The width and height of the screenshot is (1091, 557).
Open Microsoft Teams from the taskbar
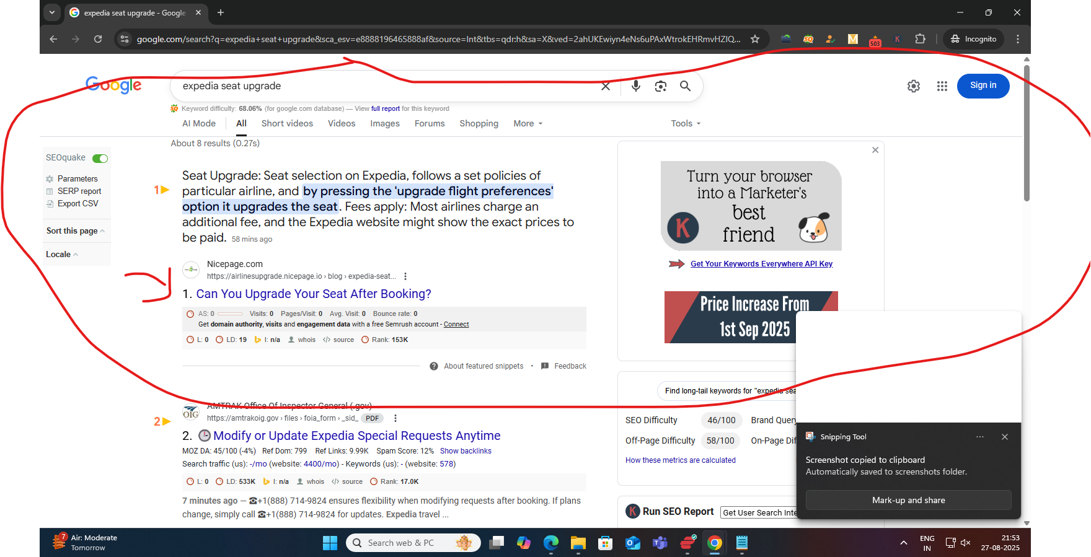click(660, 543)
